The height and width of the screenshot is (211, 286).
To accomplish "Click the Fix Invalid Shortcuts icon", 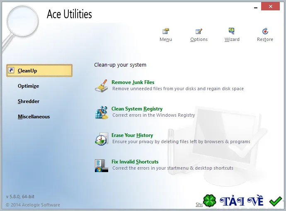I will (102, 165).
